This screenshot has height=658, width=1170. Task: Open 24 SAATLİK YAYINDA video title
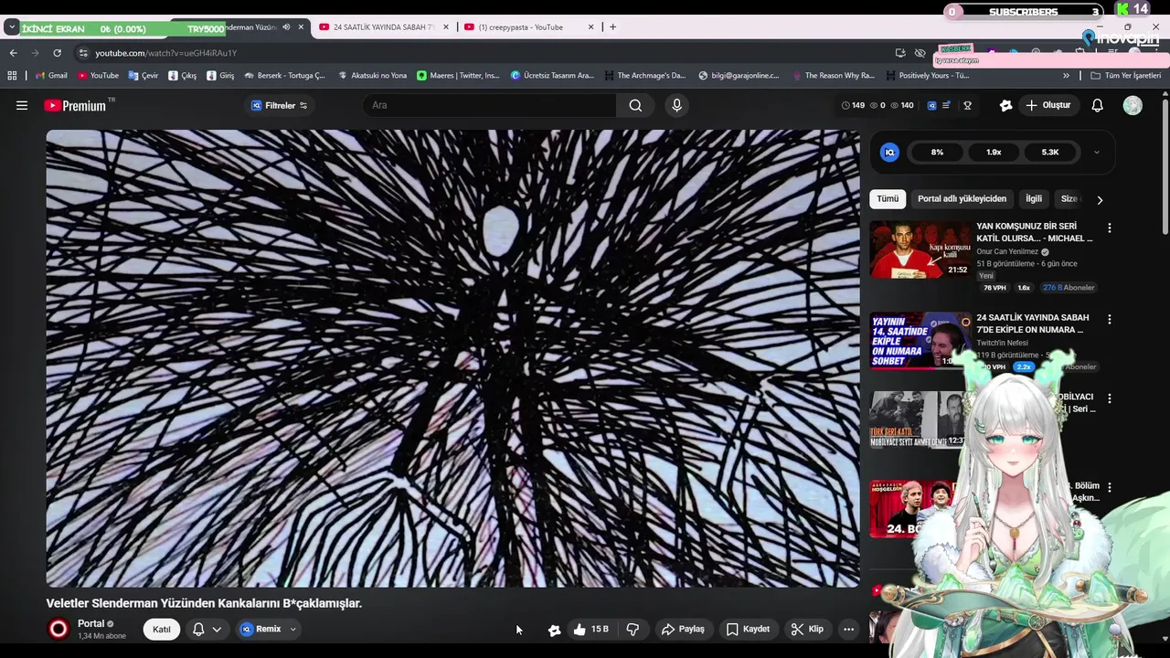1033,324
